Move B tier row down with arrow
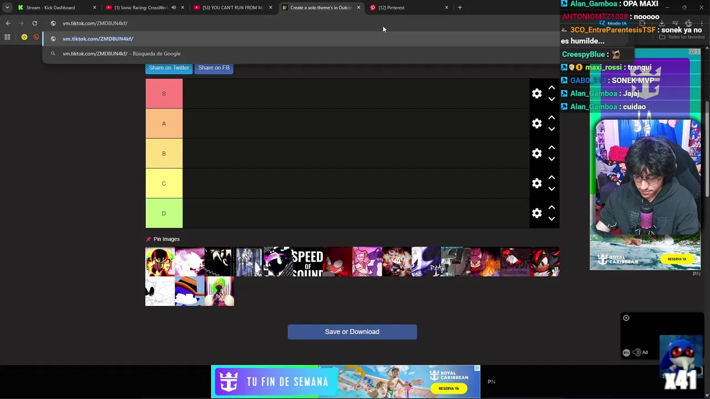 (x=551, y=159)
